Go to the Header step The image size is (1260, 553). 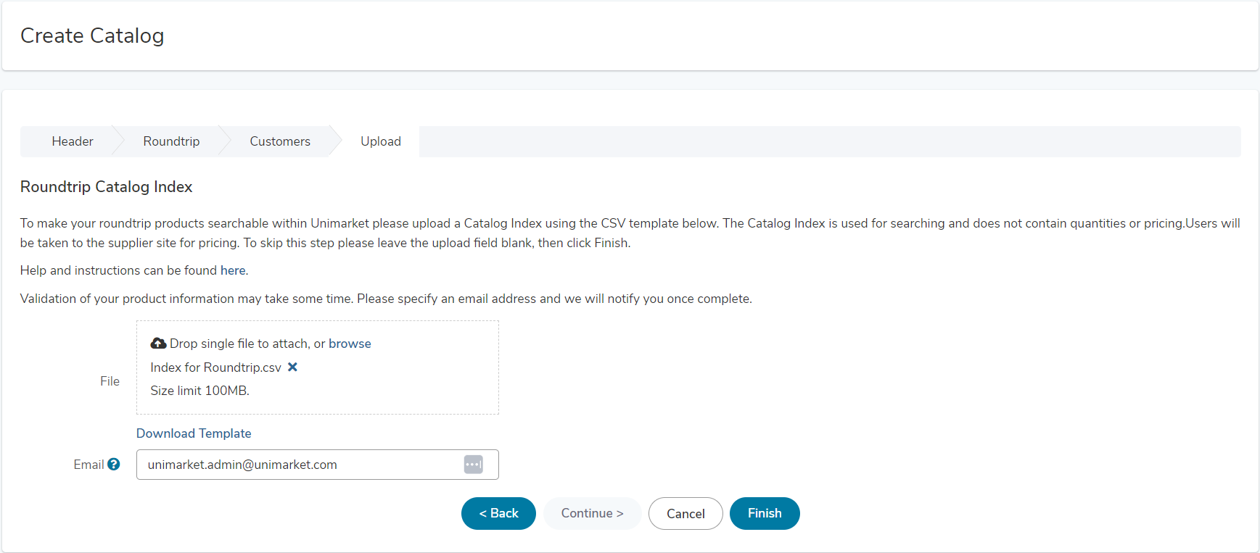[73, 141]
